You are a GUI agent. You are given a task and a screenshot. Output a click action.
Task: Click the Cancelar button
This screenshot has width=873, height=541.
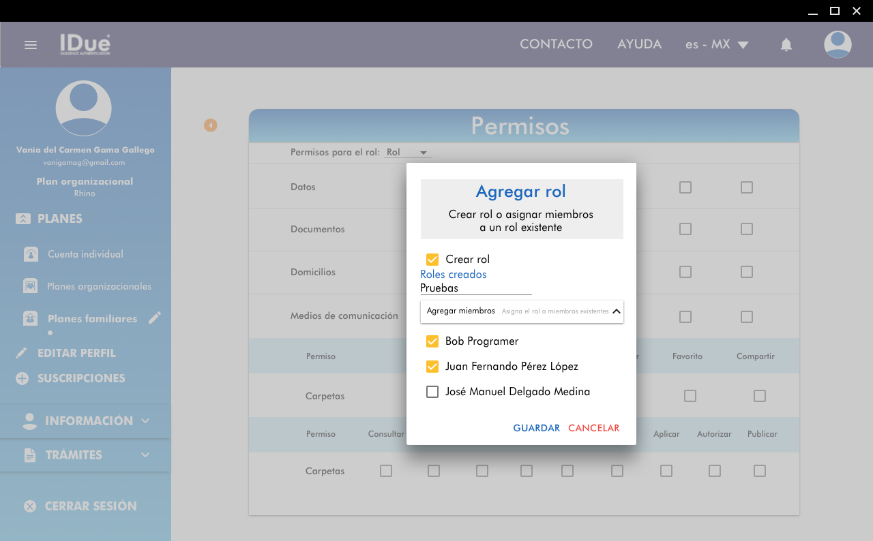tap(593, 429)
